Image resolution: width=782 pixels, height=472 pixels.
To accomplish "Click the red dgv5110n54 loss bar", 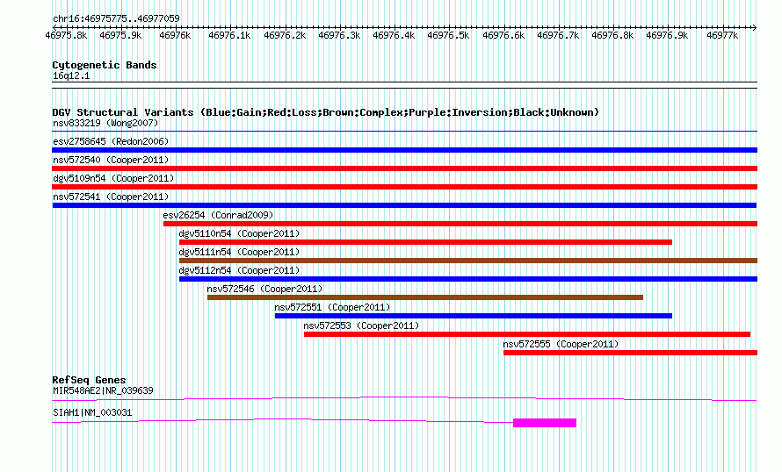I will tap(425, 242).
